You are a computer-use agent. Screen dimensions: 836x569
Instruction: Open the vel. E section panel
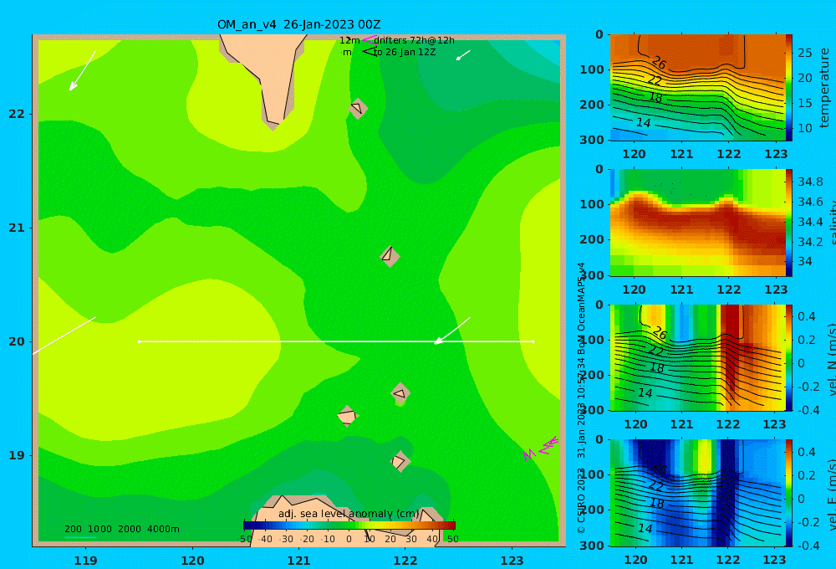point(697,493)
